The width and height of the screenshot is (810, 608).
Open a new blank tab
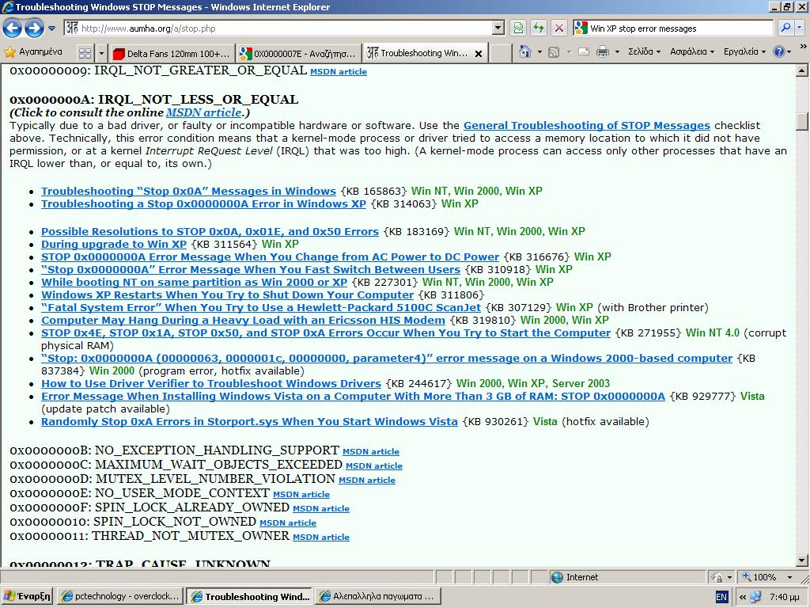tap(500, 53)
